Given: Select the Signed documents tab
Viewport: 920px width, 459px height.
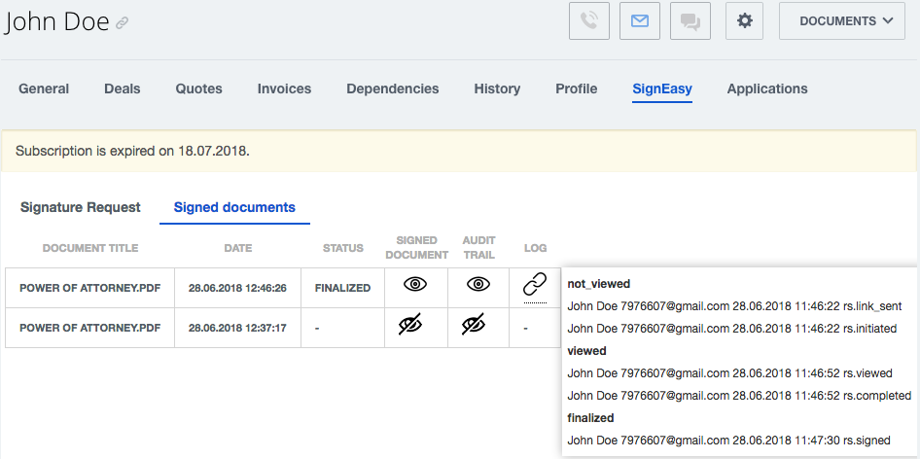Looking at the screenshot, I should point(234,207).
